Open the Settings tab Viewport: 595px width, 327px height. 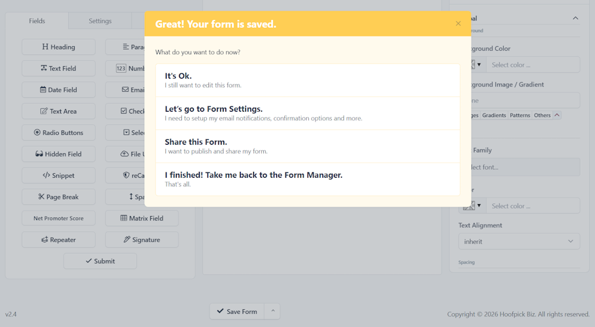click(100, 21)
